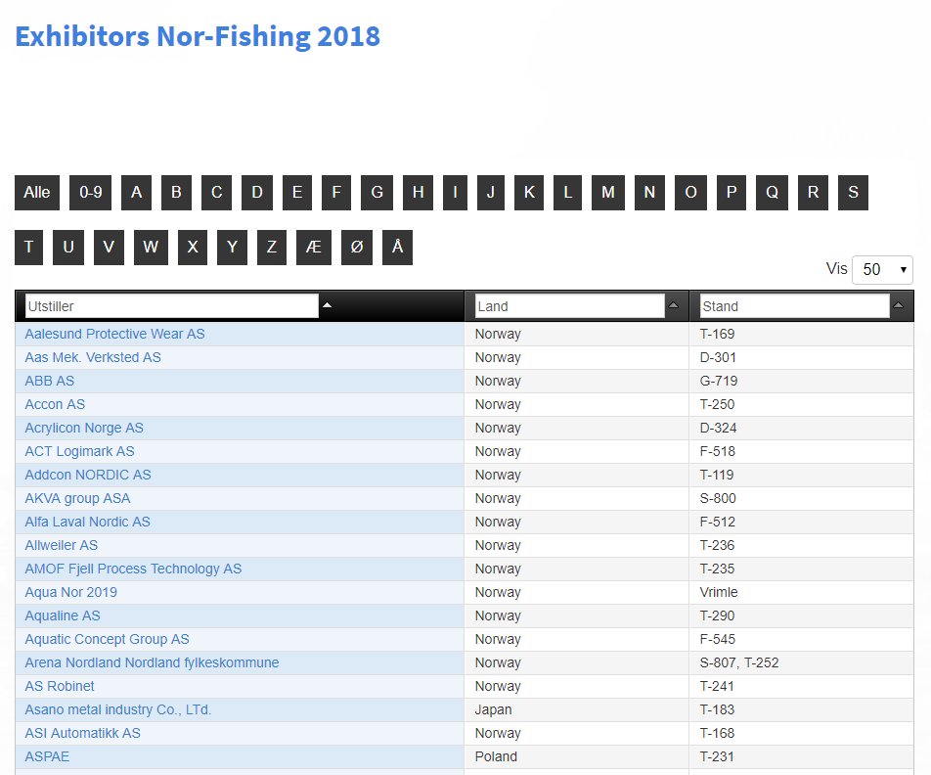Screen dimensions: 931x775
Task: View details for AKVA group ASA
Action: pyautogui.click(x=77, y=498)
